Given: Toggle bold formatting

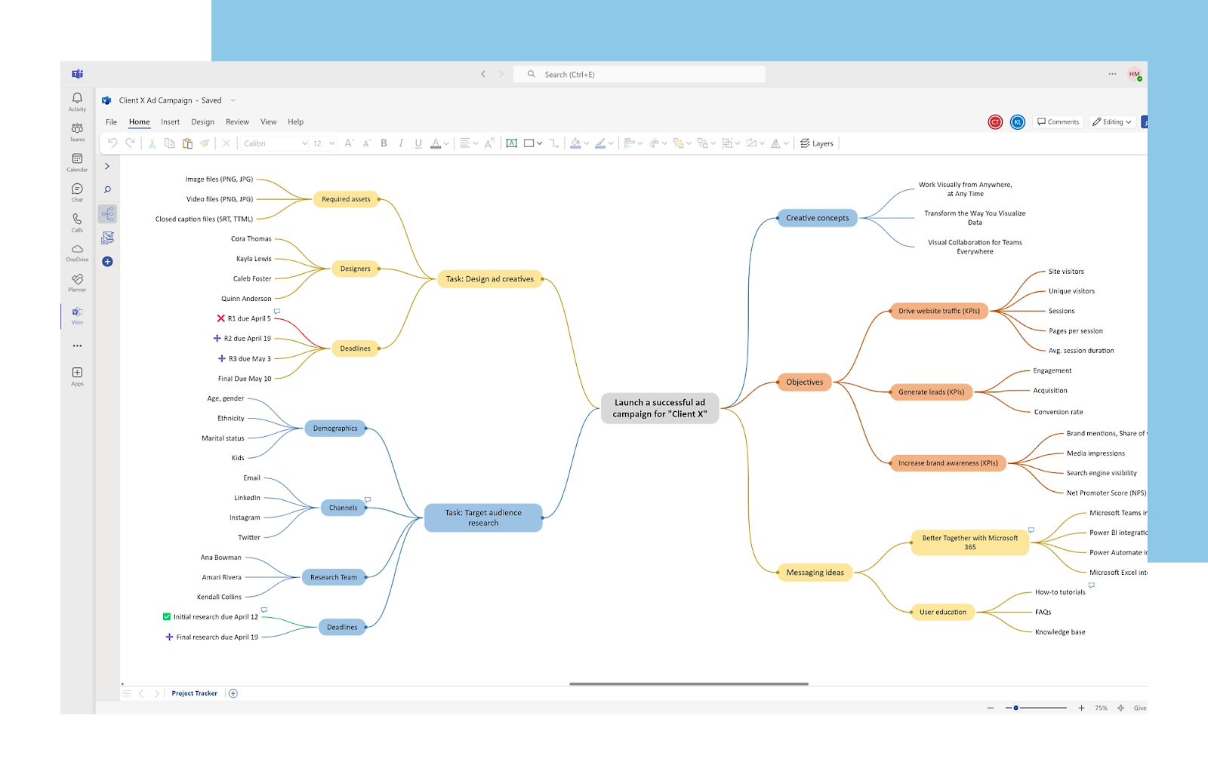Looking at the screenshot, I should pos(384,143).
